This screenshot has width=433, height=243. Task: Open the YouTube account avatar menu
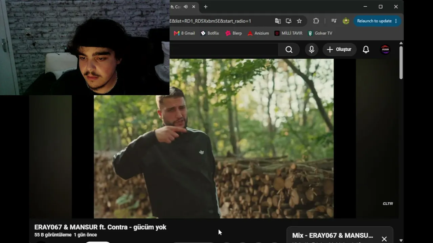coord(385,50)
